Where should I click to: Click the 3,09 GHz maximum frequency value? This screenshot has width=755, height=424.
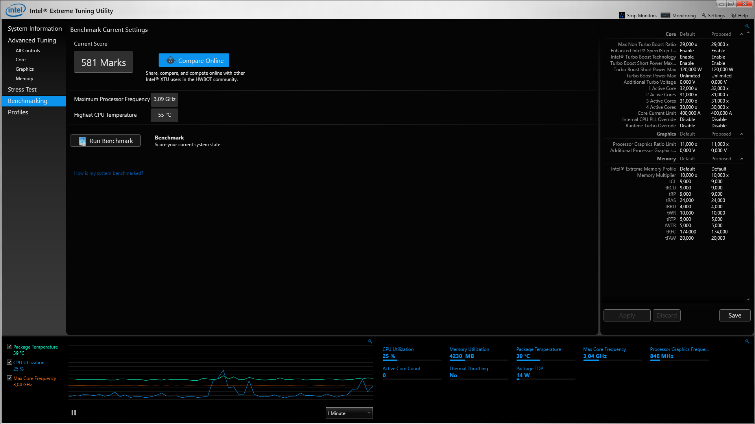point(164,99)
